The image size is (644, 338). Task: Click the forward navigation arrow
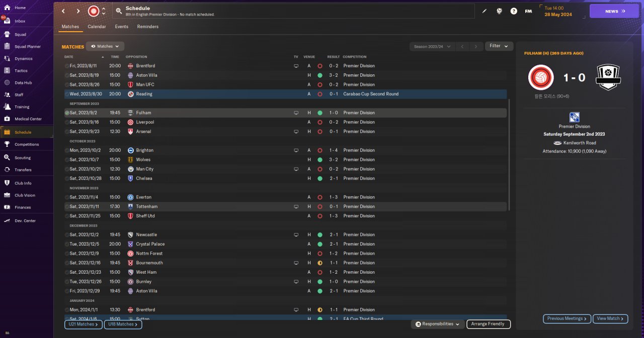point(78,11)
